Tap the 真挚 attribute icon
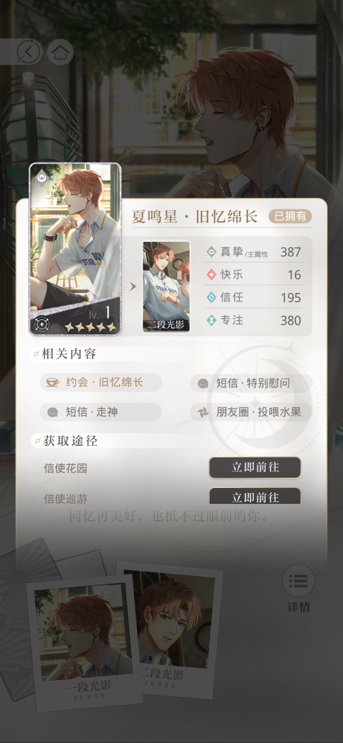 (x=211, y=252)
